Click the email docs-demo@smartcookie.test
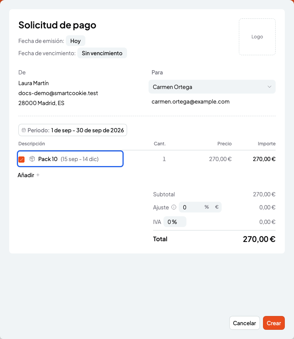This screenshot has width=294, height=339. [58, 93]
